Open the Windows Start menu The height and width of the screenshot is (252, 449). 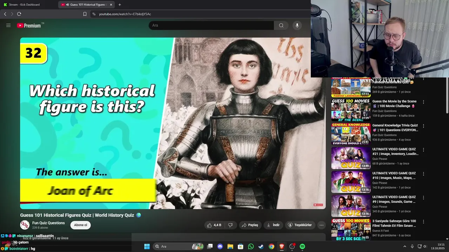pos(147,246)
